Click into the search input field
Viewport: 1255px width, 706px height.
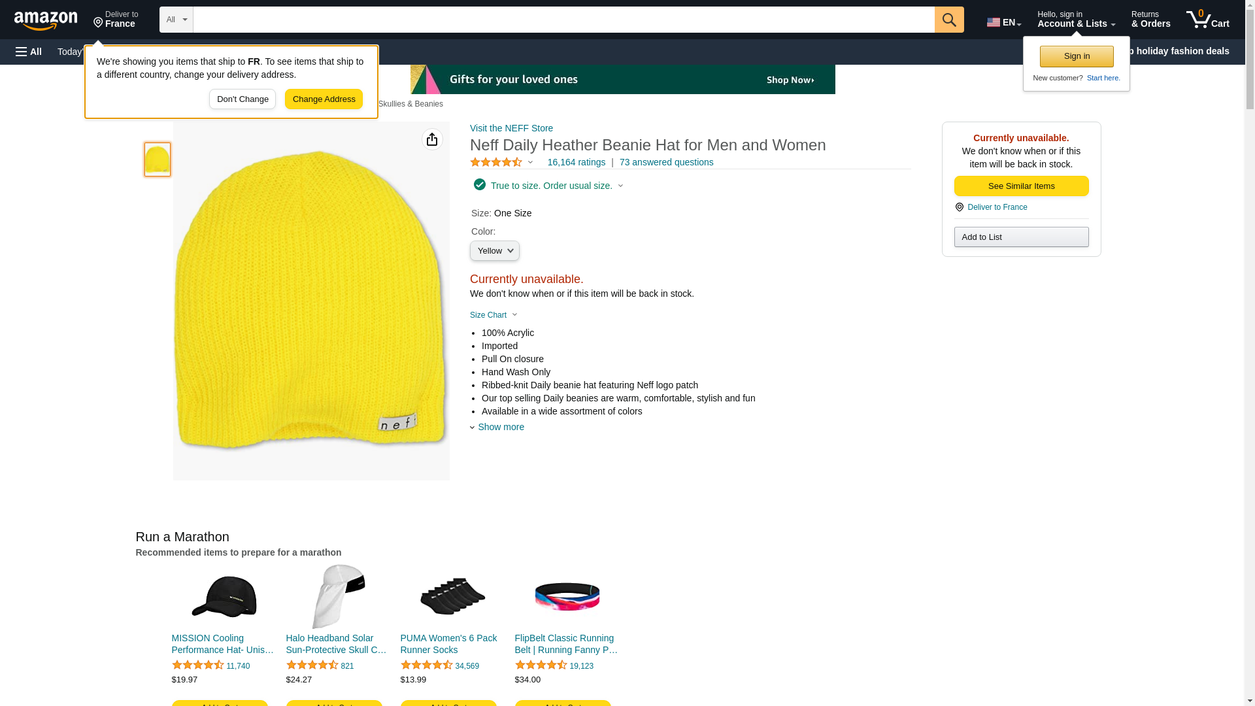(563, 20)
